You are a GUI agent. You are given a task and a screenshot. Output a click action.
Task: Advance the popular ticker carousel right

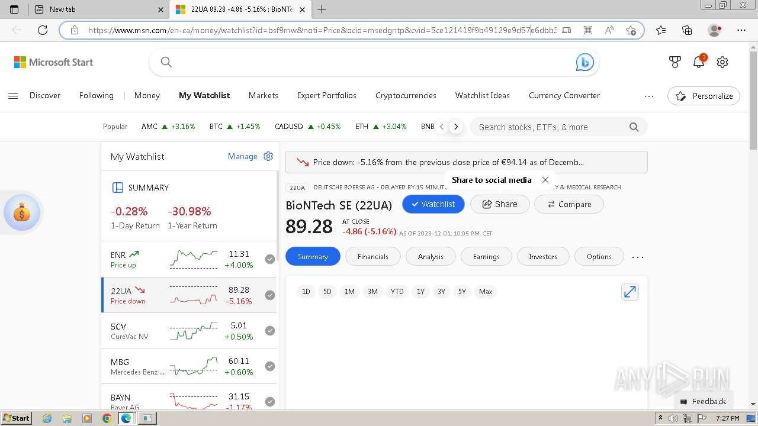click(x=456, y=127)
